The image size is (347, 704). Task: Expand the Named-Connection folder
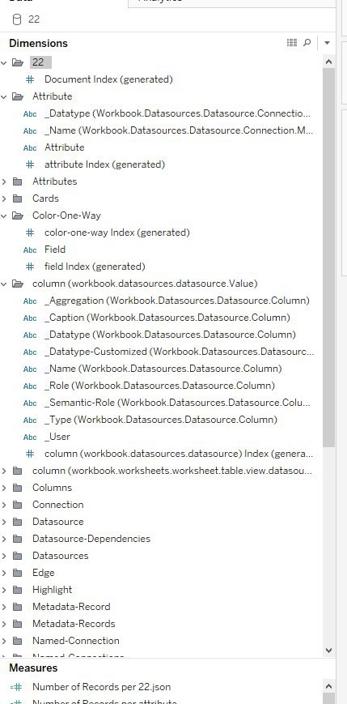pyautogui.click(x=3, y=642)
